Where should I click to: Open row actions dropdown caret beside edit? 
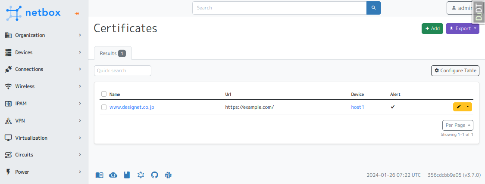(468, 107)
